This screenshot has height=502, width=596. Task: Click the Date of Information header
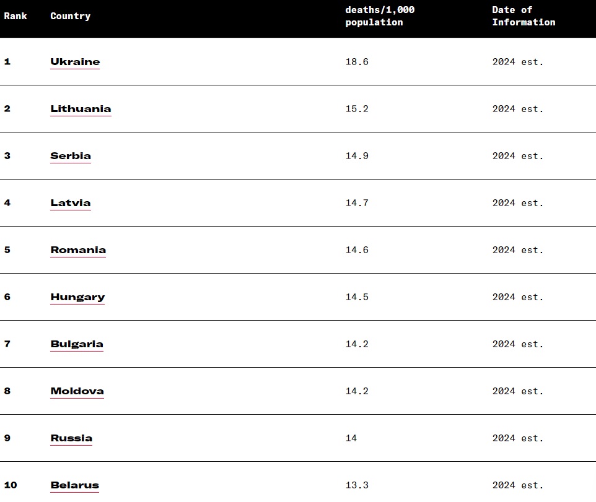[x=524, y=16]
